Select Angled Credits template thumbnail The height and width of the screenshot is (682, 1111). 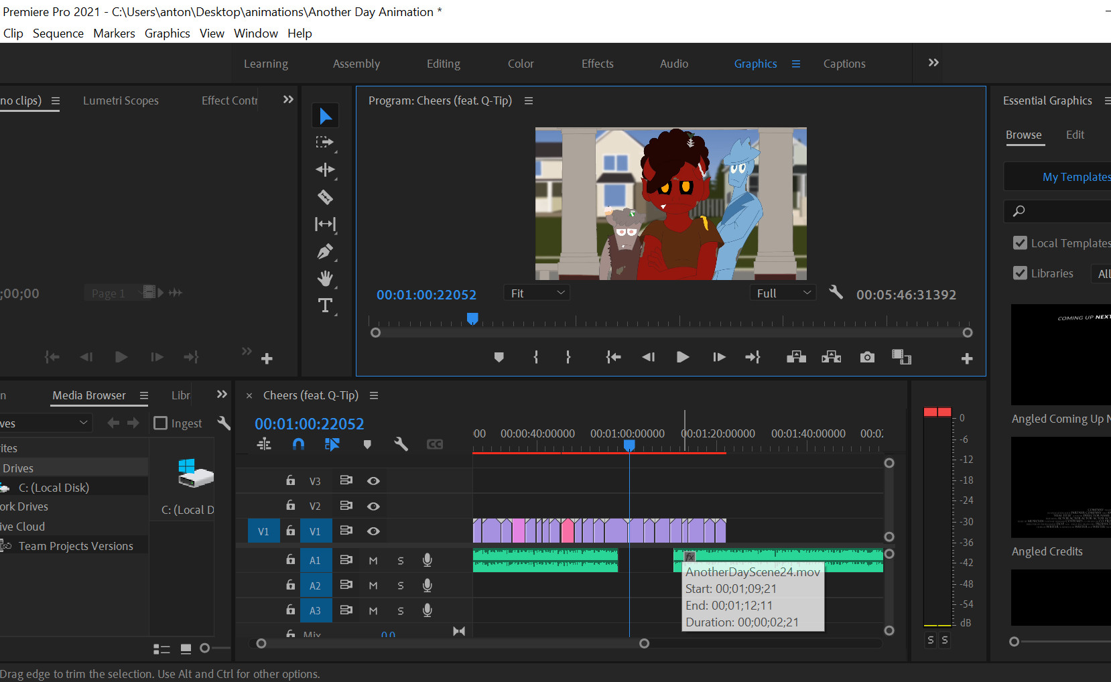coord(1061,487)
